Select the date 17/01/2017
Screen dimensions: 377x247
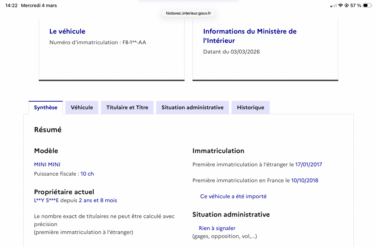(x=309, y=165)
